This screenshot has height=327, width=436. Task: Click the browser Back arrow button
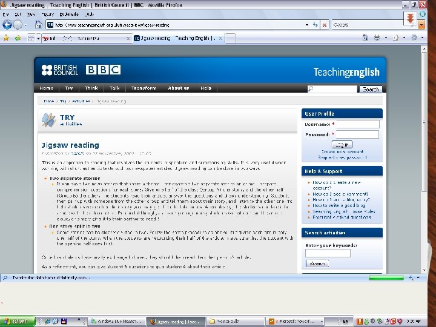pos(7,25)
